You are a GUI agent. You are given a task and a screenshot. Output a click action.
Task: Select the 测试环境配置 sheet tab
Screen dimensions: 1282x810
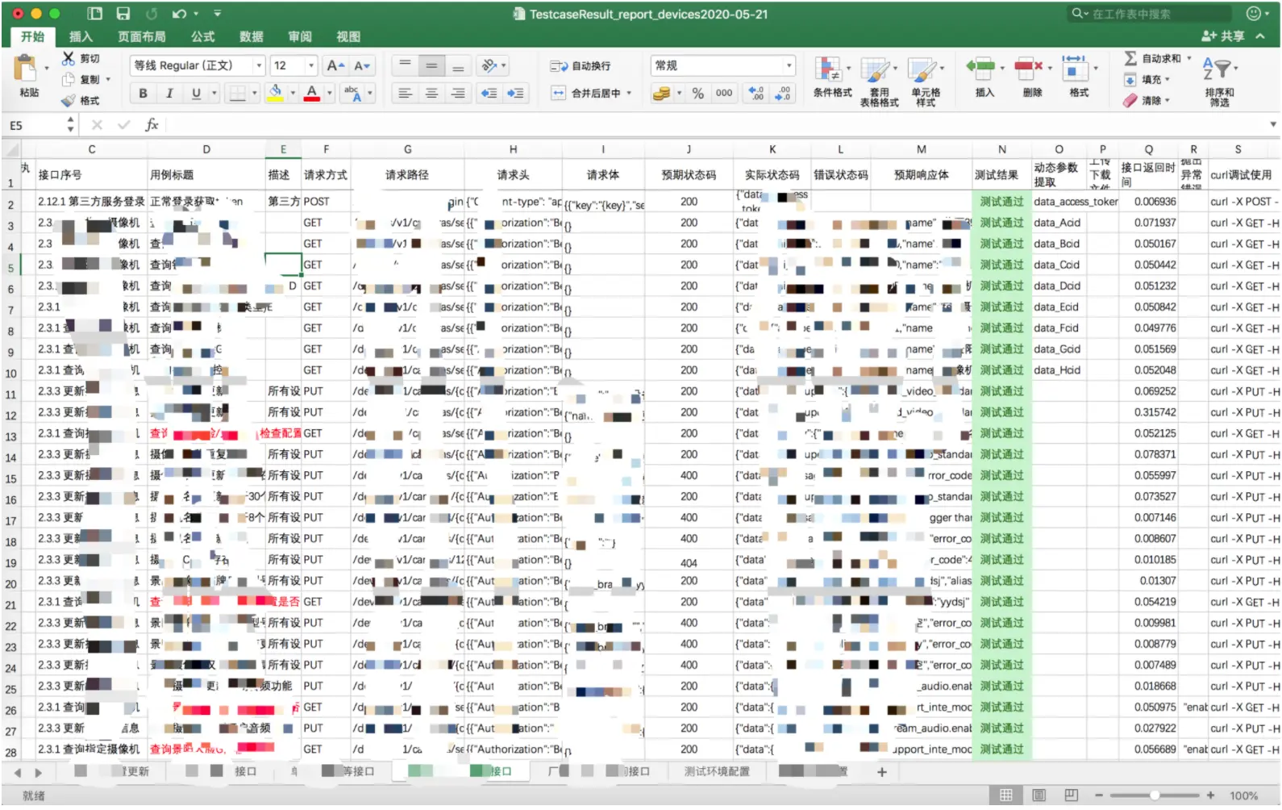[717, 772]
